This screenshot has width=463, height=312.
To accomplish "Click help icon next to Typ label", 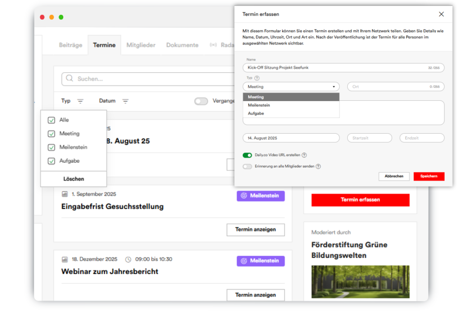I will pyautogui.click(x=257, y=78).
